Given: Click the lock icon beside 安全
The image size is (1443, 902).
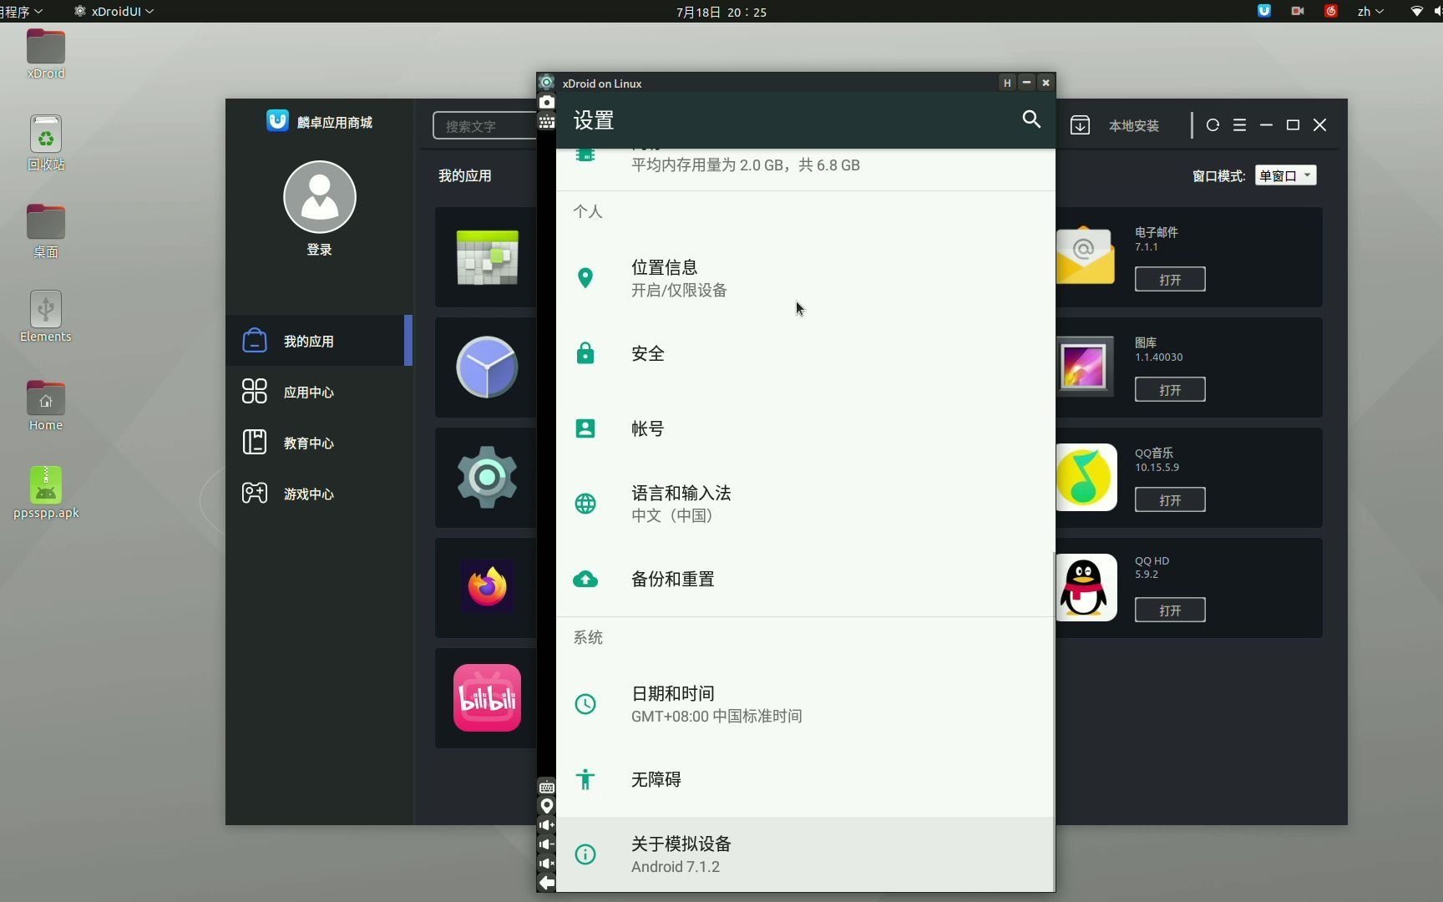Looking at the screenshot, I should (x=585, y=353).
